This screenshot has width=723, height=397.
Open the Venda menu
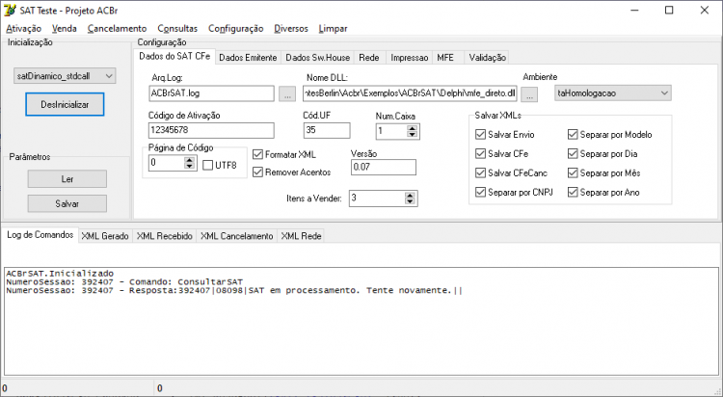[64, 29]
